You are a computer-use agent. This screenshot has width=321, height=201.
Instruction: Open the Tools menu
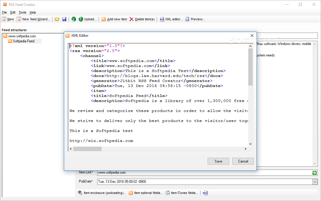coord(22,12)
